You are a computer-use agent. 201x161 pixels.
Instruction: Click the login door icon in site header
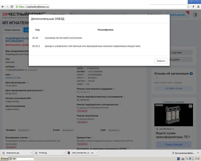tap(195, 15)
